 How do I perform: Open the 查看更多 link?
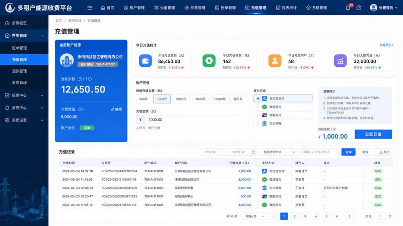tap(386, 45)
